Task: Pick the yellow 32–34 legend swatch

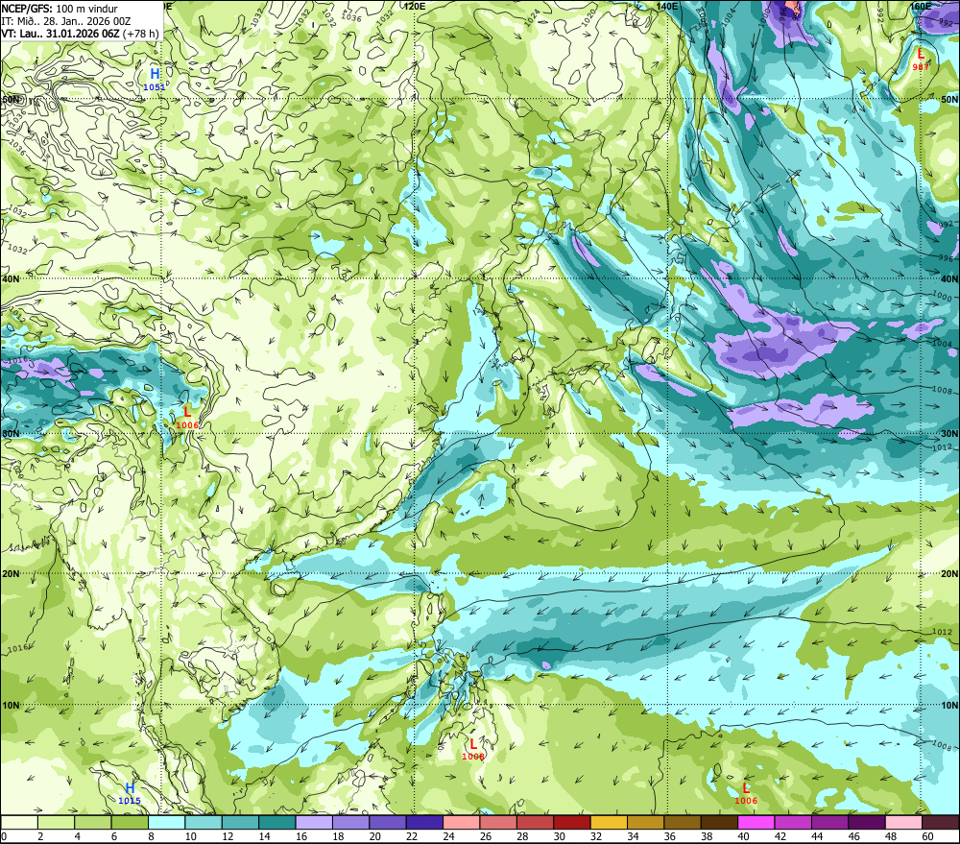Action: (x=609, y=823)
